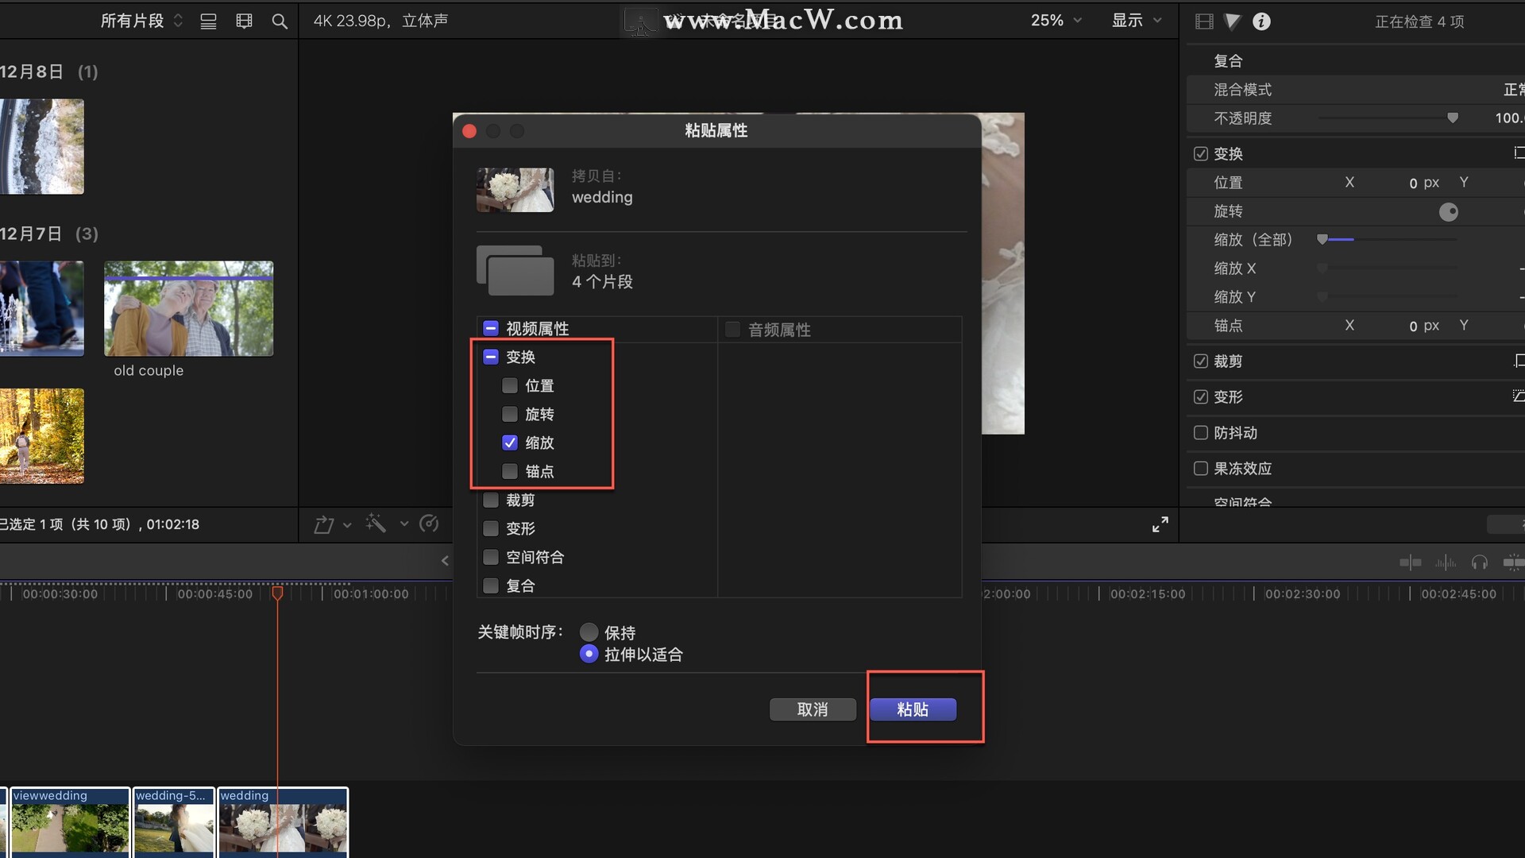Screen dimensions: 1525x858
Task: Click the rotation dial in inspector
Action: click(x=1449, y=211)
